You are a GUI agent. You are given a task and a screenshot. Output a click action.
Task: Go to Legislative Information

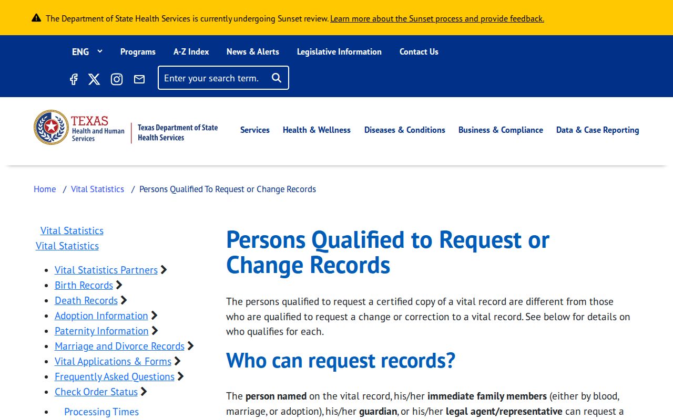339,51
